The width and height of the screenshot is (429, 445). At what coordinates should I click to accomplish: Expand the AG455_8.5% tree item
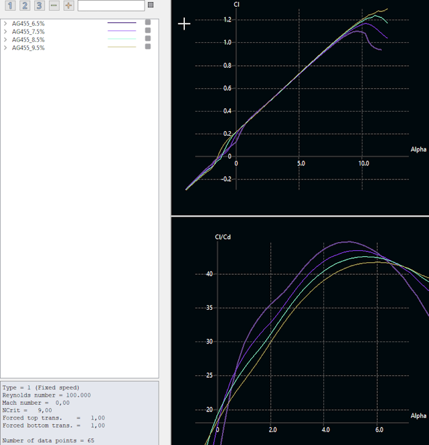tap(5, 40)
